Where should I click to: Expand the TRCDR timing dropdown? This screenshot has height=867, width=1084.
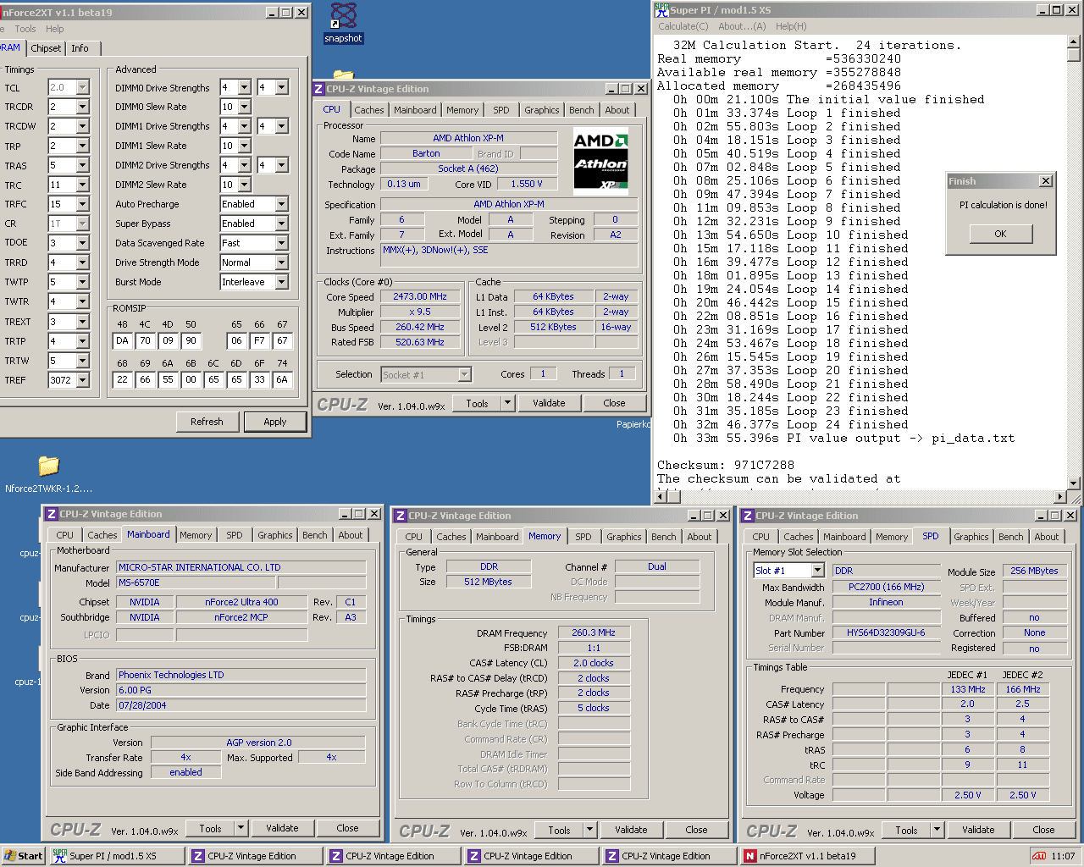(82, 107)
